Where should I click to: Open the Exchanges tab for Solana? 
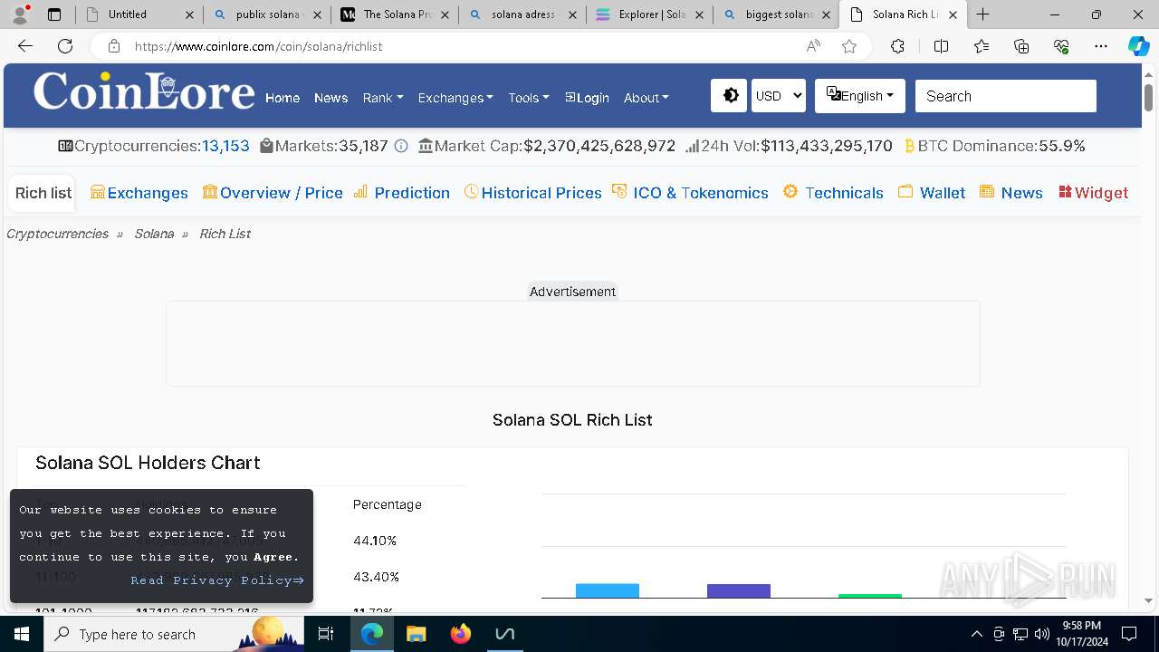click(x=139, y=193)
